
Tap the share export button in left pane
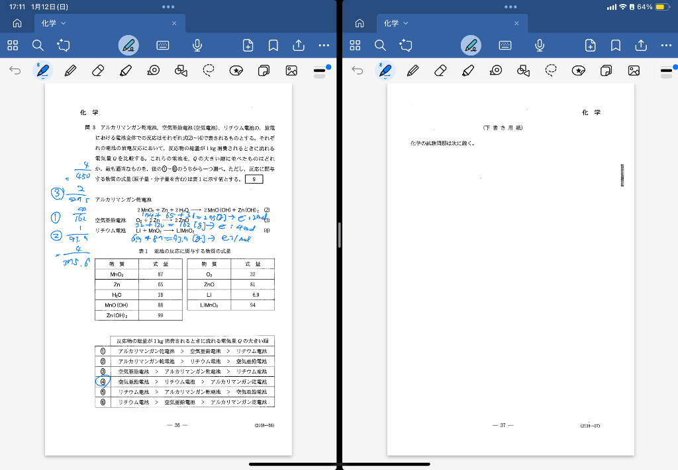pos(299,45)
